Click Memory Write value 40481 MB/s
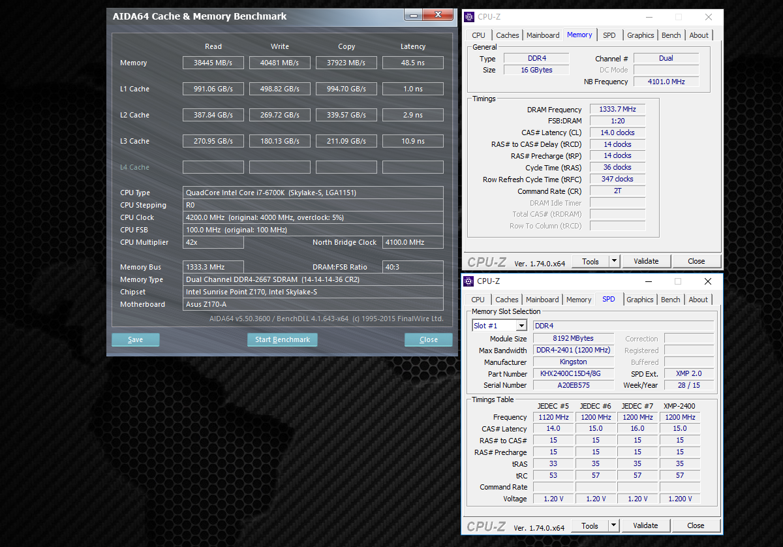Viewport: 783px width, 547px height. tap(280, 63)
